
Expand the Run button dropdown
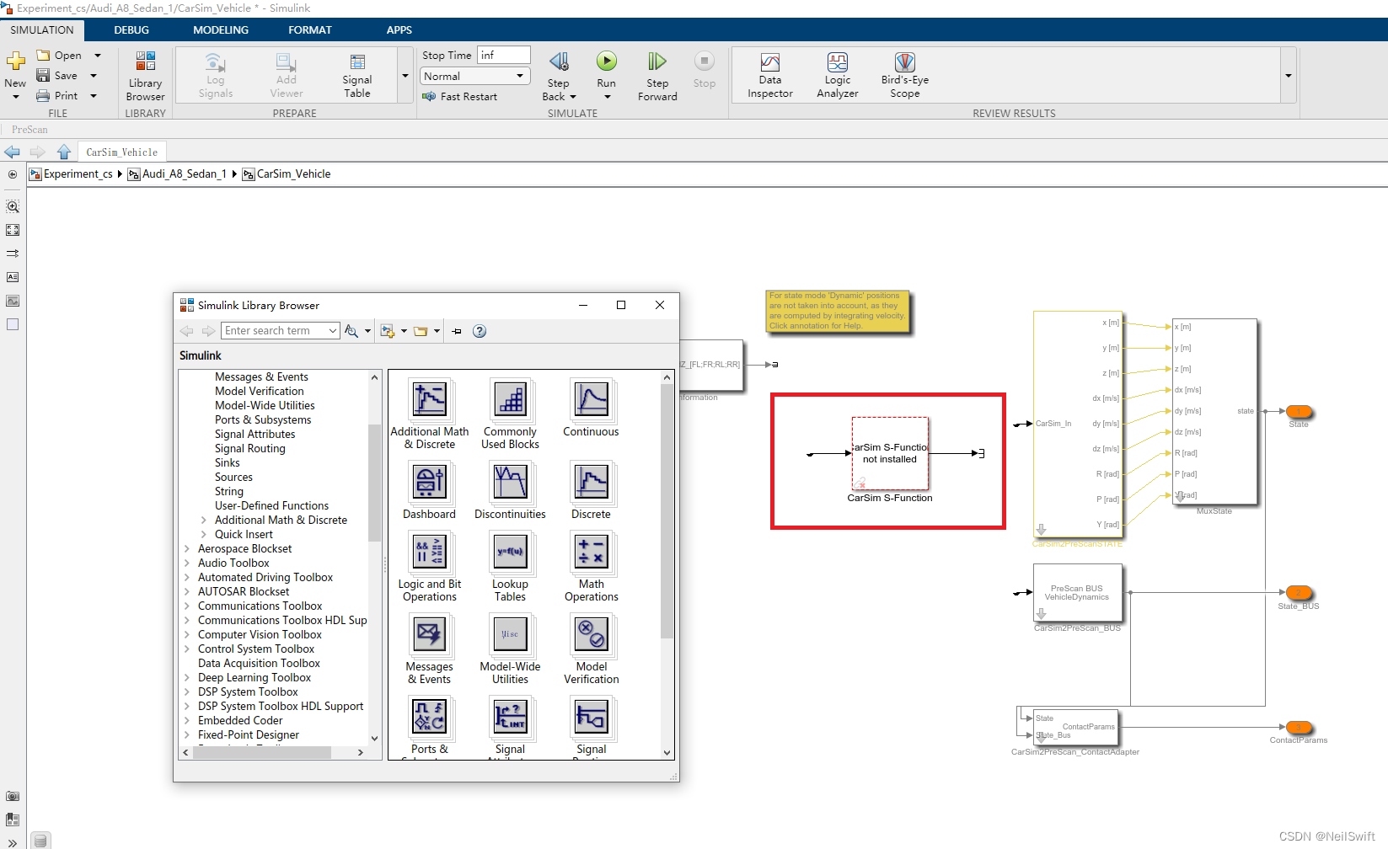607,97
